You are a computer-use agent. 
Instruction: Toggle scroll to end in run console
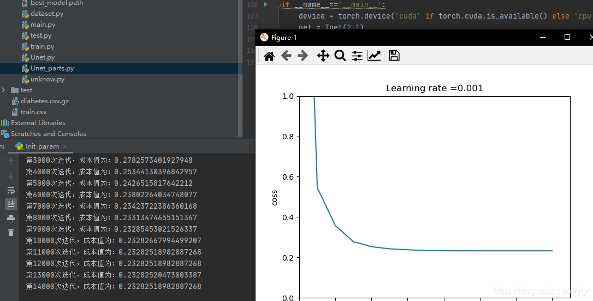11,204
